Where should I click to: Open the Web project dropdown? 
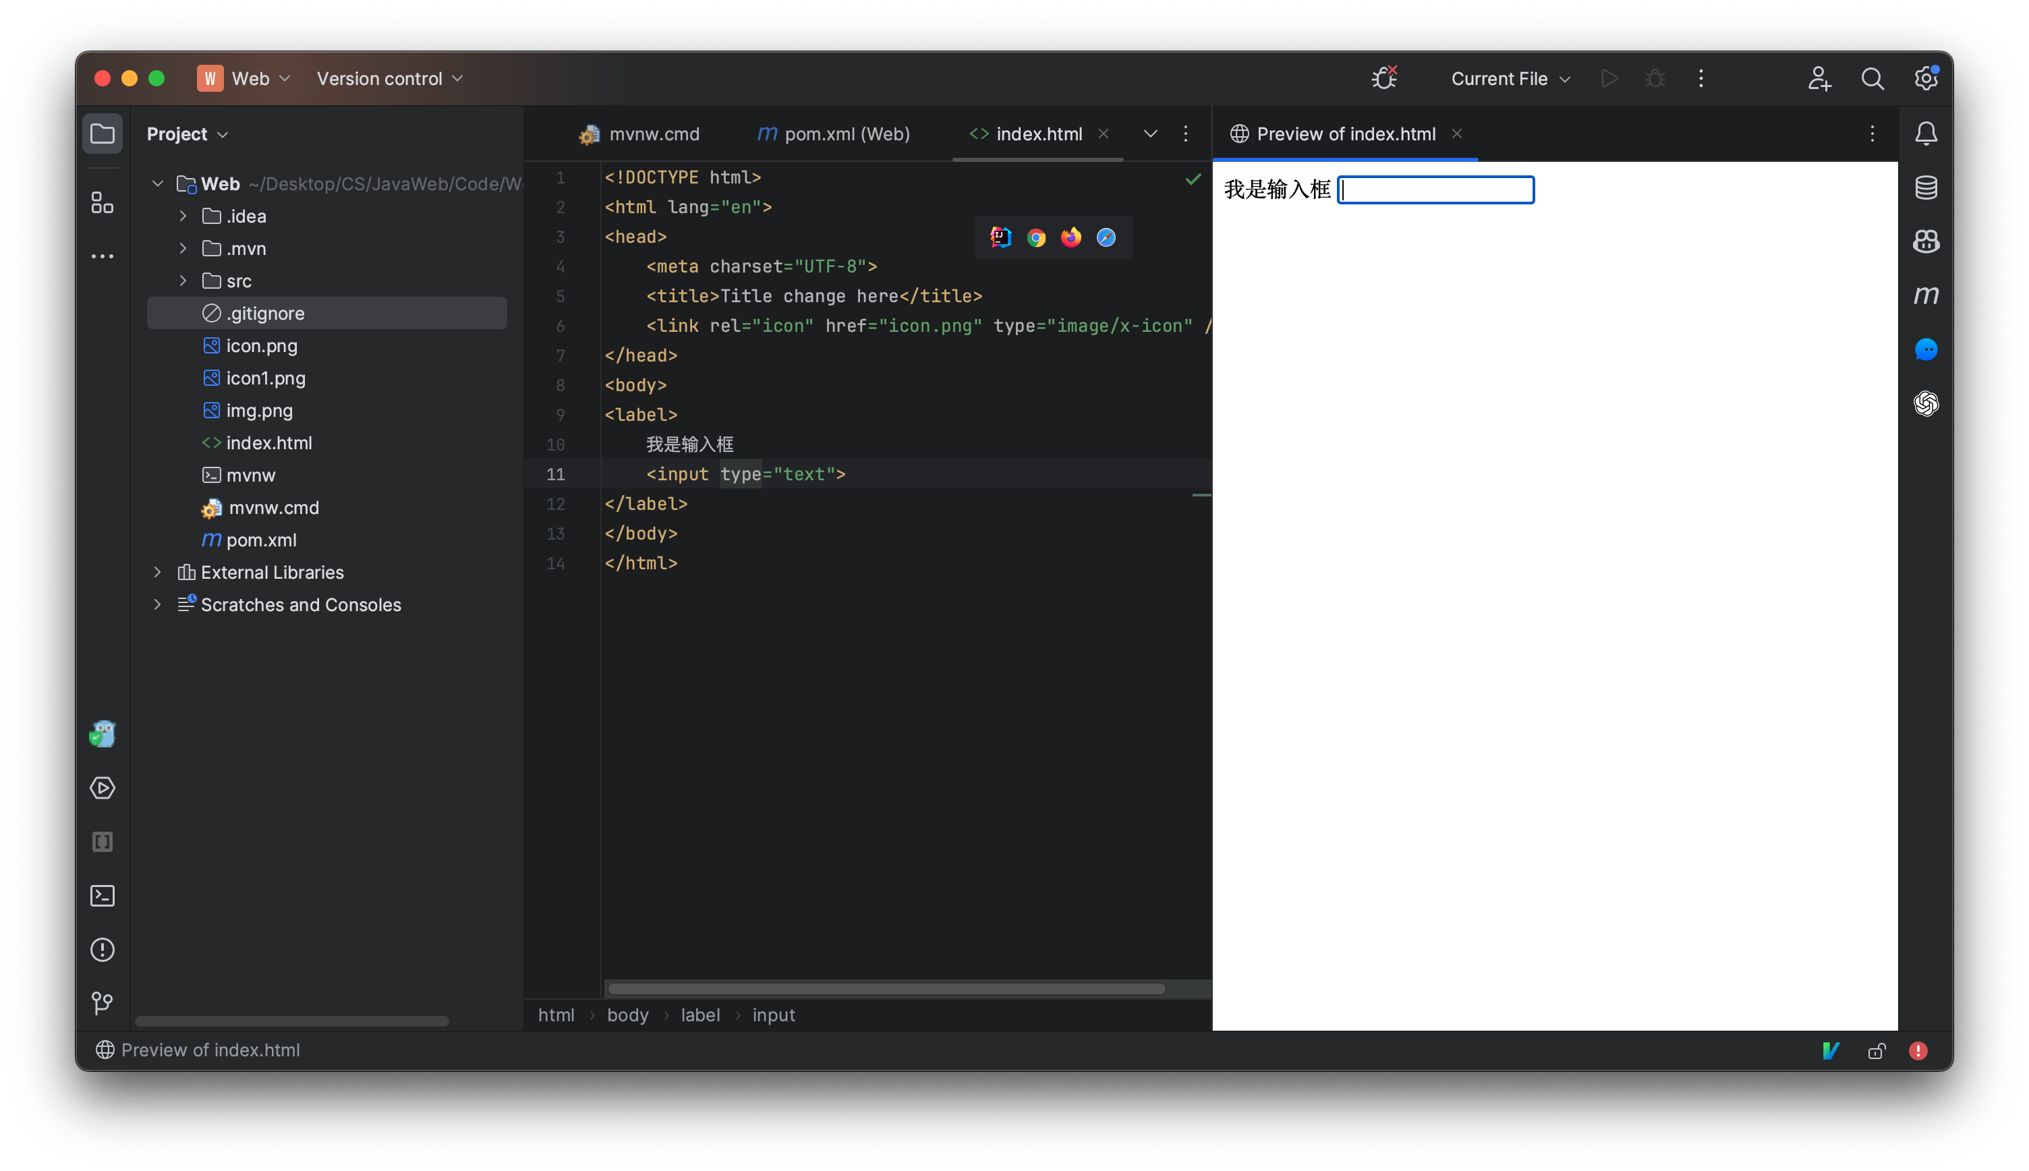[244, 79]
